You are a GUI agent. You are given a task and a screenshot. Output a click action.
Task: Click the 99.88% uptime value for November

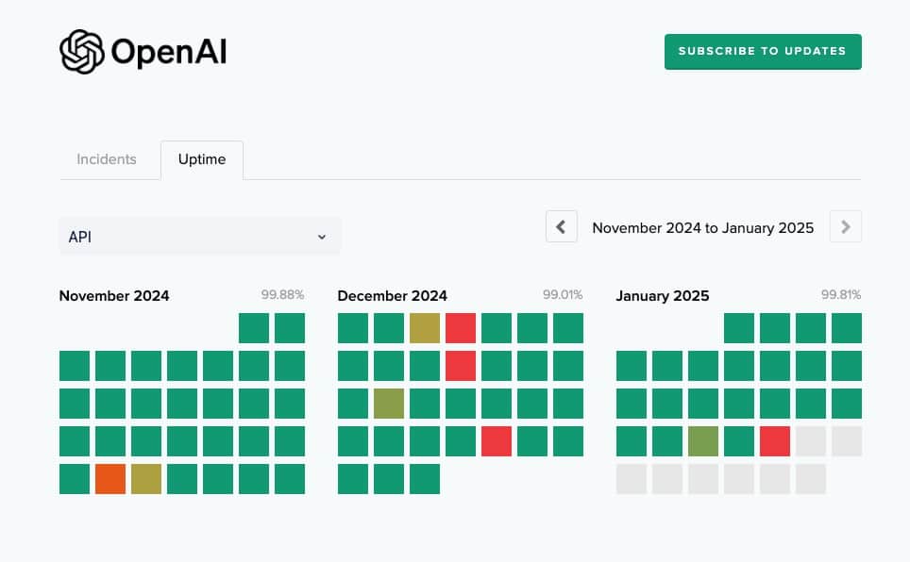(282, 294)
